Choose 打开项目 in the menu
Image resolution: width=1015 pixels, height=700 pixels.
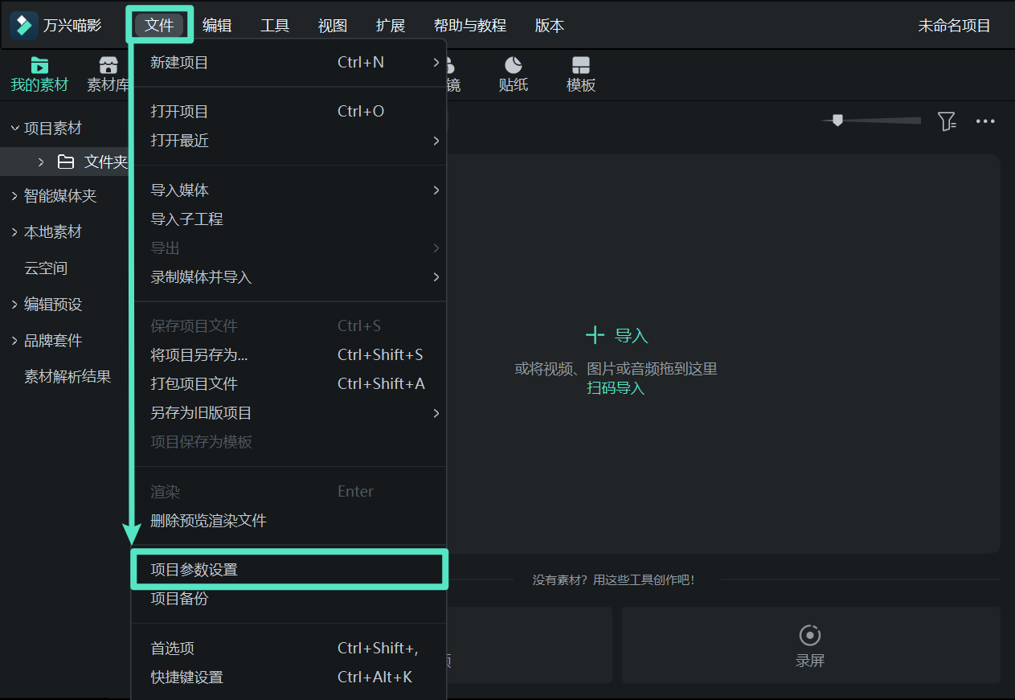click(x=289, y=112)
